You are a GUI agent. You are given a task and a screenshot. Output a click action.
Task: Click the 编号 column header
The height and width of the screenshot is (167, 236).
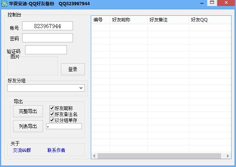pyautogui.click(x=101, y=20)
